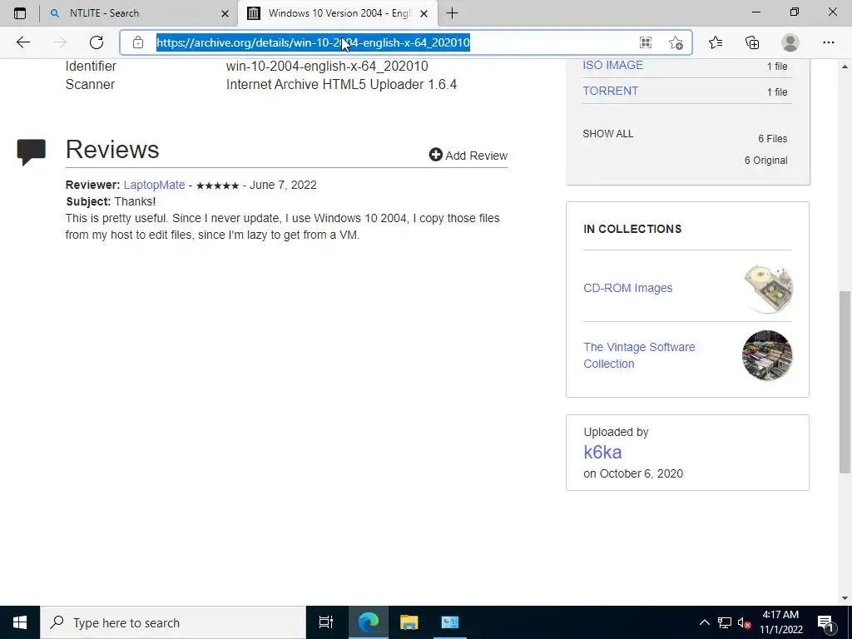This screenshot has height=639, width=852.
Task: Click the browser Back arrow
Action: click(22, 42)
